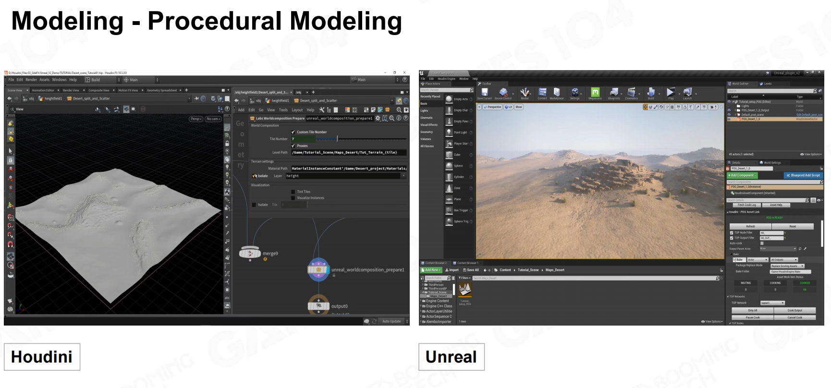Open Build desktop dropdown in Houdini
The image size is (831, 388).
tap(103, 80)
